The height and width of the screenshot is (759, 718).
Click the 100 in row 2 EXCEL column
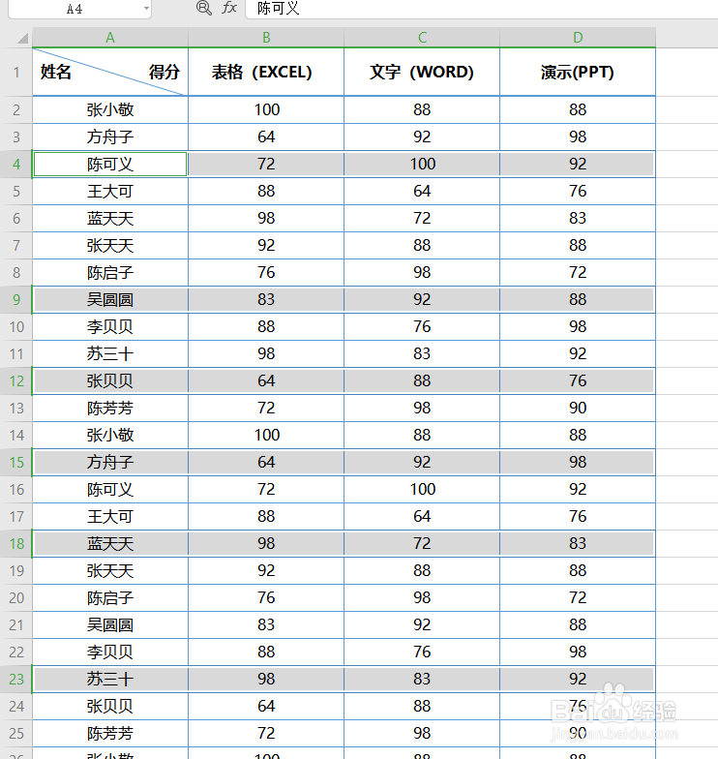click(x=266, y=110)
